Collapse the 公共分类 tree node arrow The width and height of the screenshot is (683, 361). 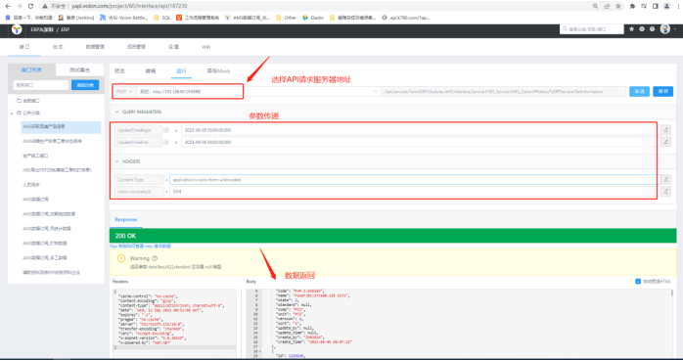12,113
